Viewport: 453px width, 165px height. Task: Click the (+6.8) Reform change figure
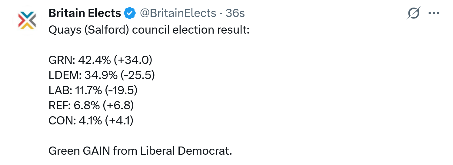click(x=118, y=106)
